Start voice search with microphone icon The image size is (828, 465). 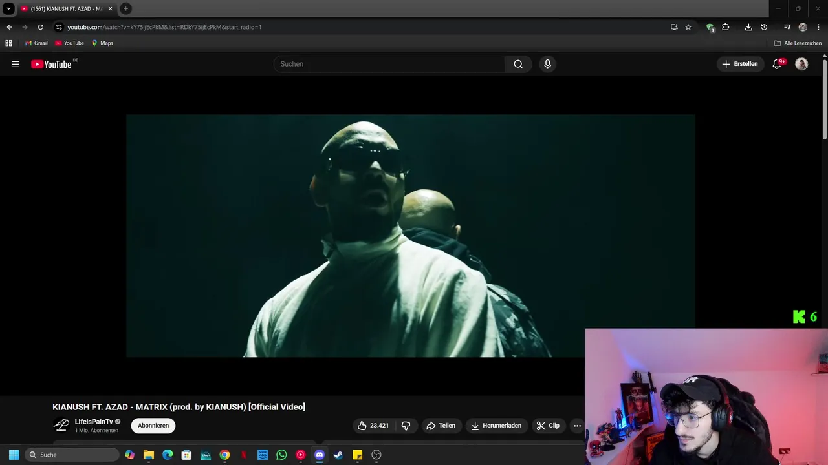click(547, 64)
